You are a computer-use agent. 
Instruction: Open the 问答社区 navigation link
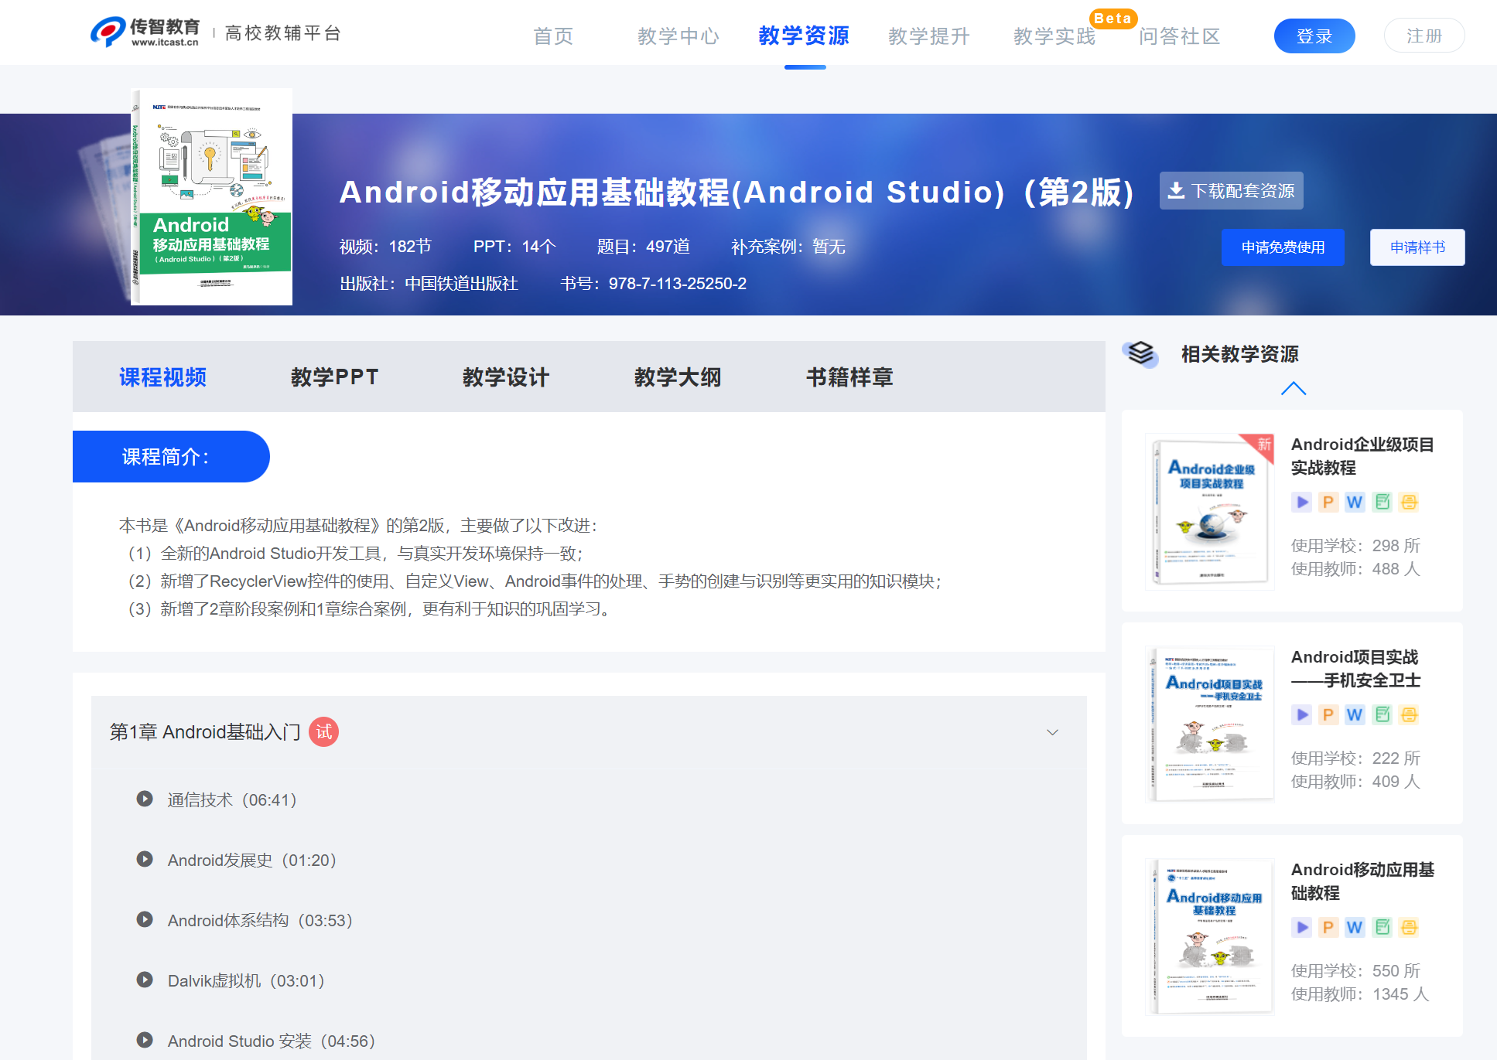[x=1179, y=36]
